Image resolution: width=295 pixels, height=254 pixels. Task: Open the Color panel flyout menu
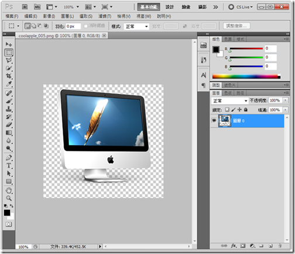point(286,39)
